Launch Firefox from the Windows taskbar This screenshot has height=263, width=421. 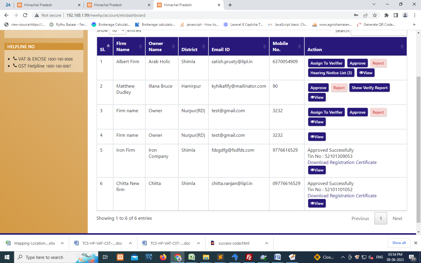[x=163, y=257]
